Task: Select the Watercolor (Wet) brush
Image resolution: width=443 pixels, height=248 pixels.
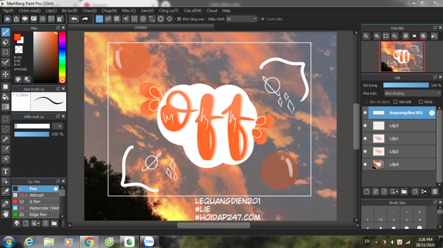Action: 35,208
